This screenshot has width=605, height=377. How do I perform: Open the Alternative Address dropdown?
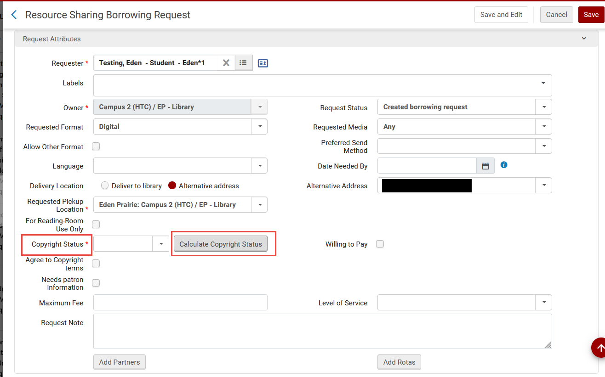click(x=544, y=186)
